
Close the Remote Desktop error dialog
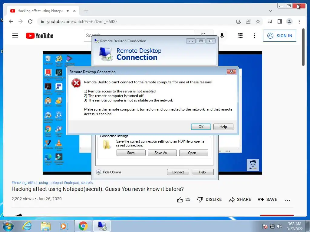(231, 72)
